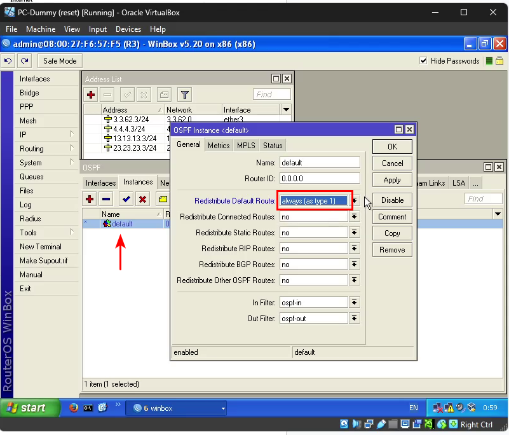Switch to Status tab in OSPF Instance
Screen dimensions: 509x435
coord(273,145)
